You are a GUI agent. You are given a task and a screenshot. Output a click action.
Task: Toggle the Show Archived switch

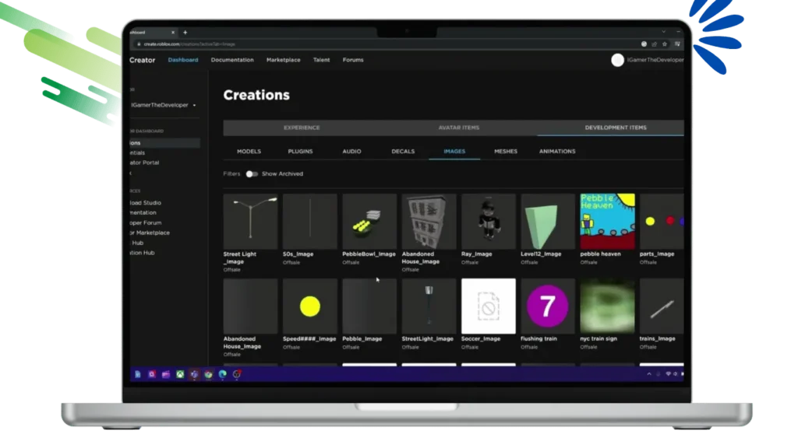pos(252,173)
